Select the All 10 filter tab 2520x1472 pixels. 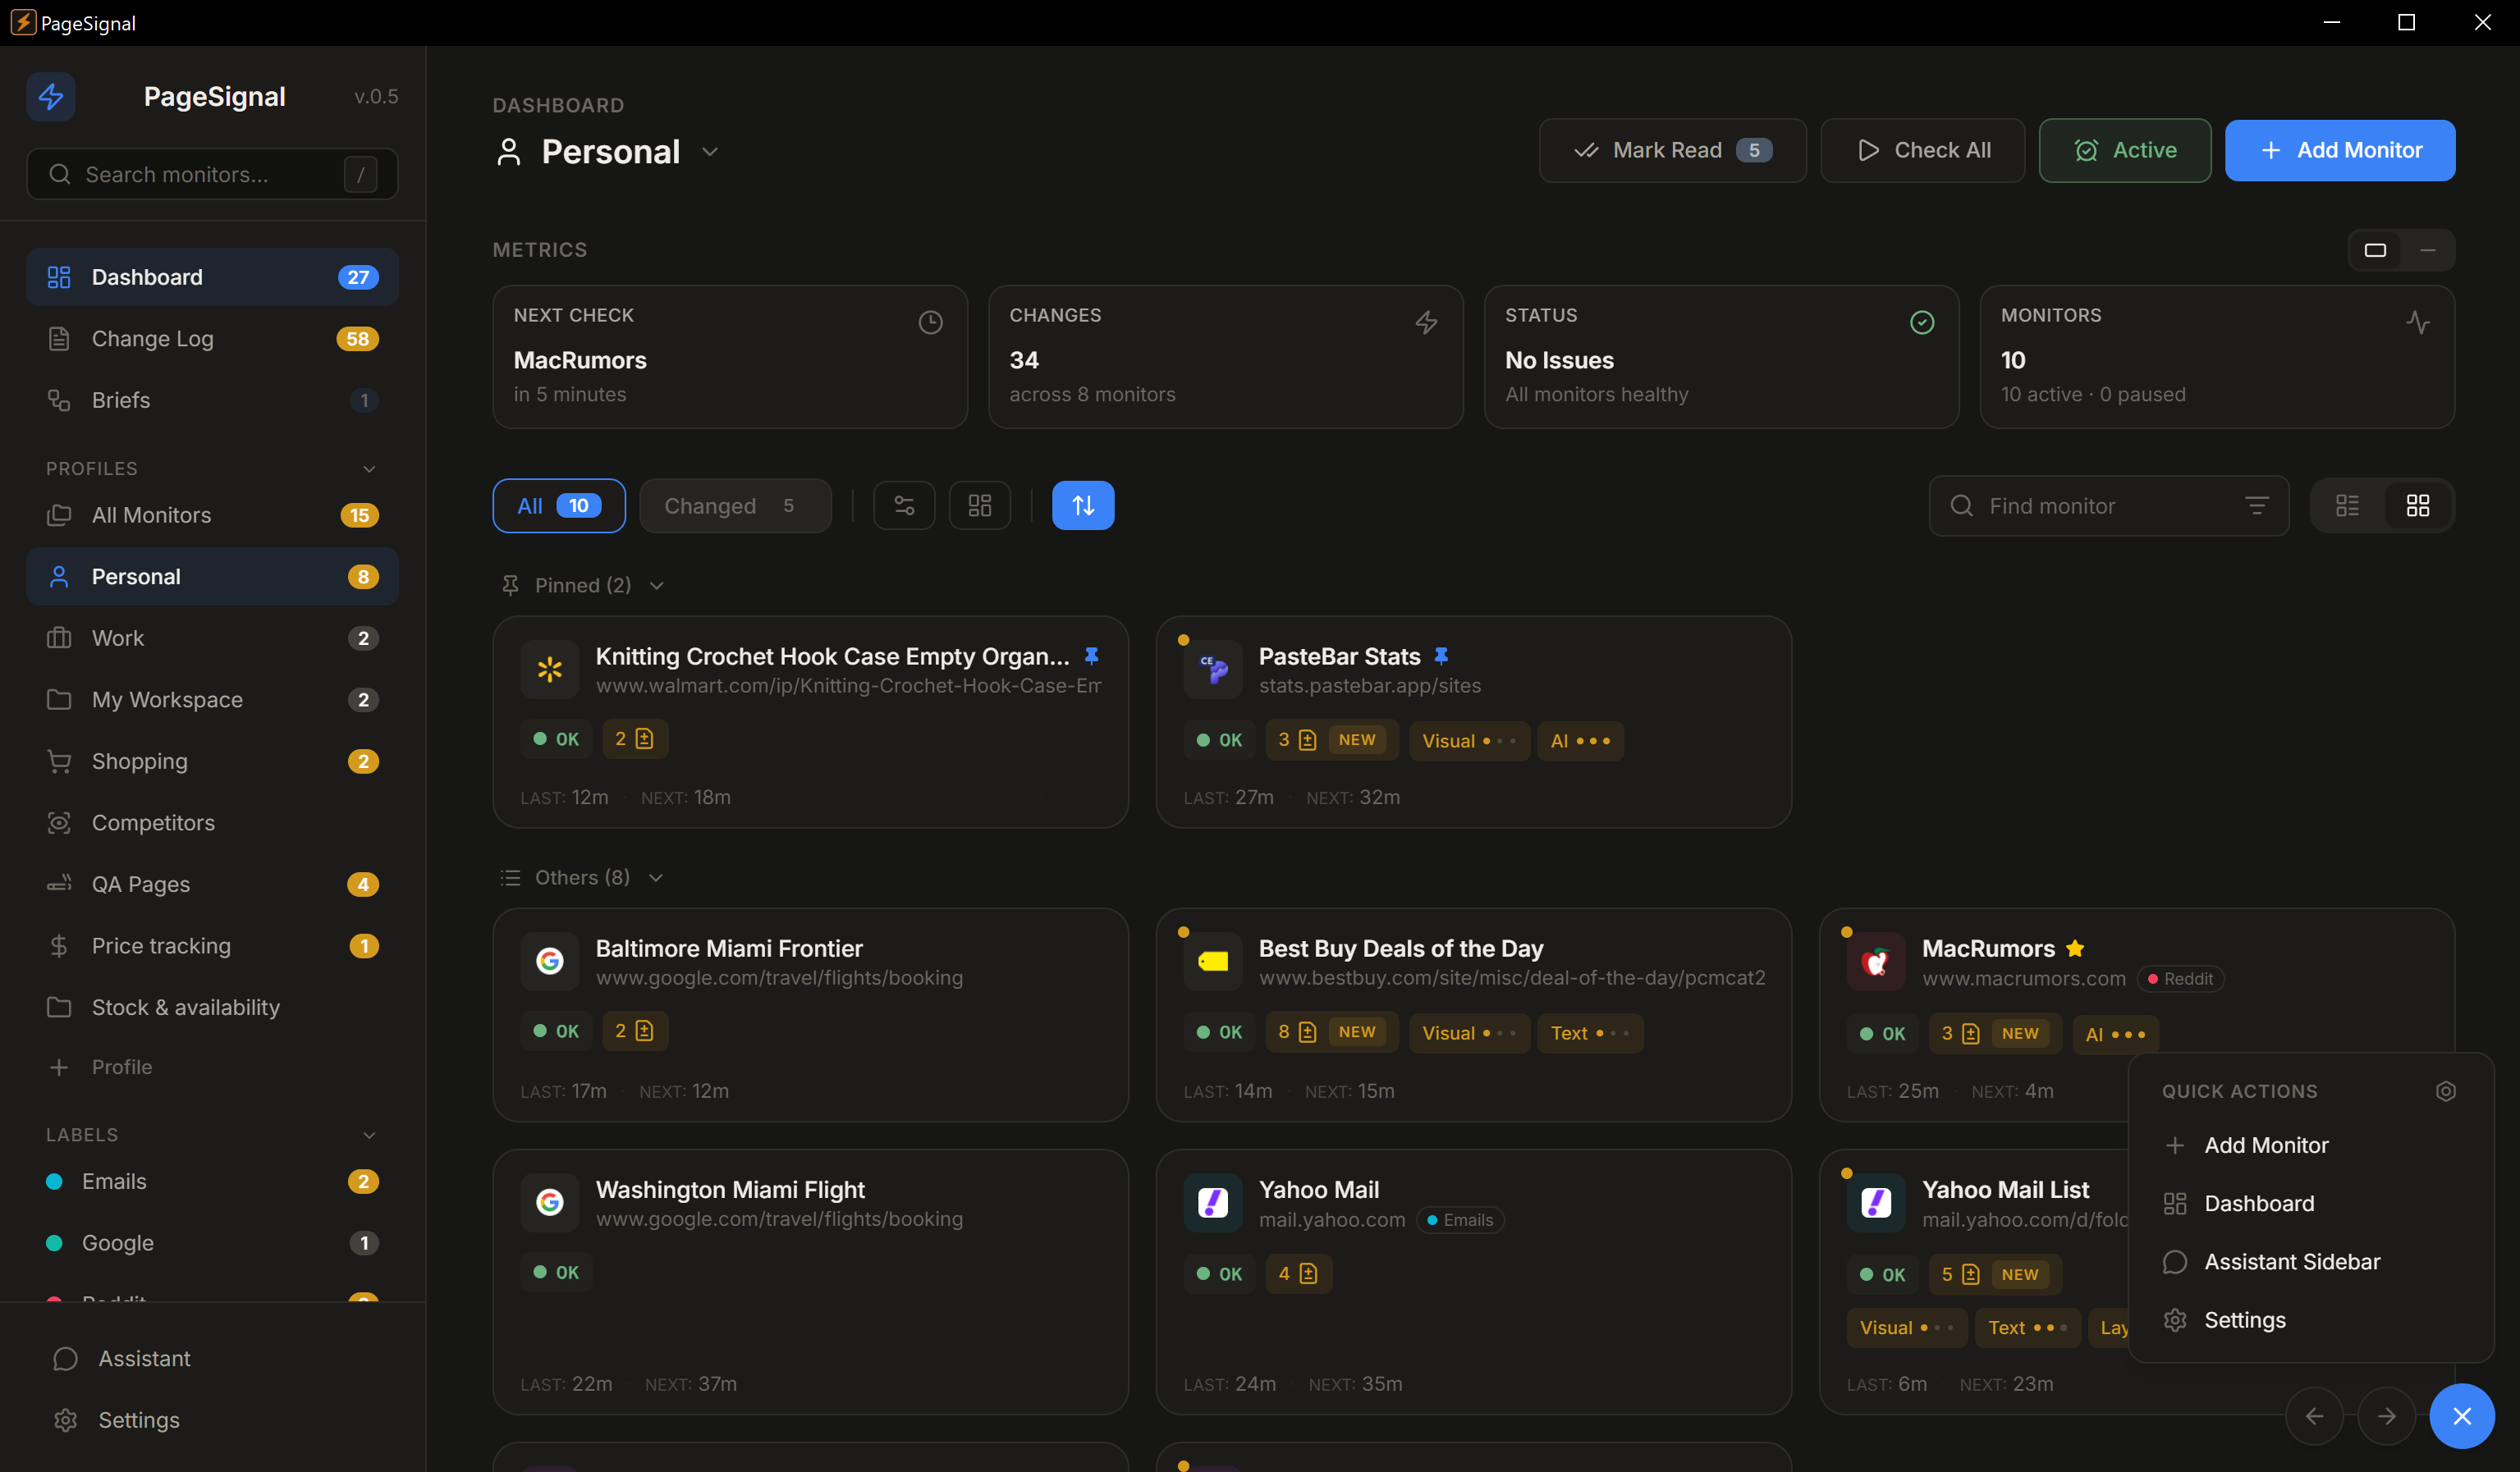click(559, 505)
